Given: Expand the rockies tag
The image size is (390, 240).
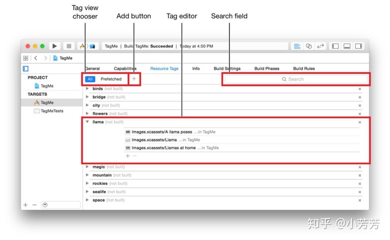Looking at the screenshot, I should pos(87,183).
